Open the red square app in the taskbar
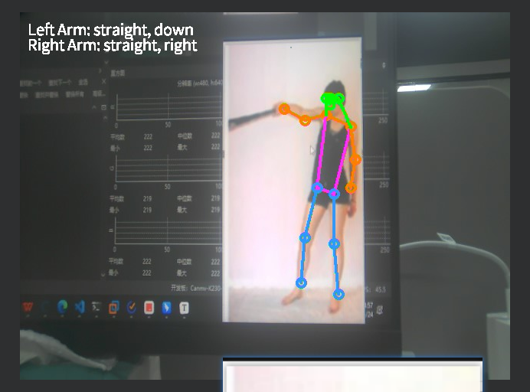530x392 pixels. click(x=149, y=308)
